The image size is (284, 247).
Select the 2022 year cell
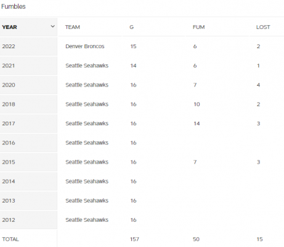(28, 46)
